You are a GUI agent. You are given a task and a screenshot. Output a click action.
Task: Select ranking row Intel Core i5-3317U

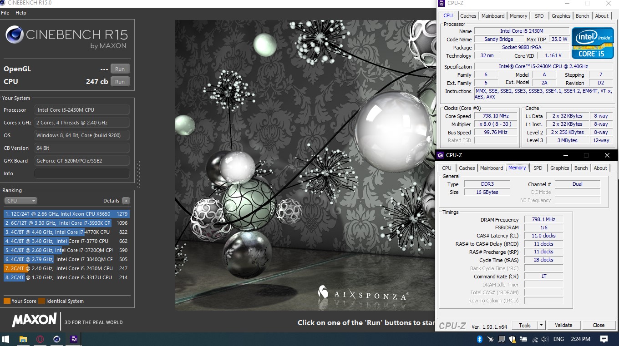click(x=67, y=277)
